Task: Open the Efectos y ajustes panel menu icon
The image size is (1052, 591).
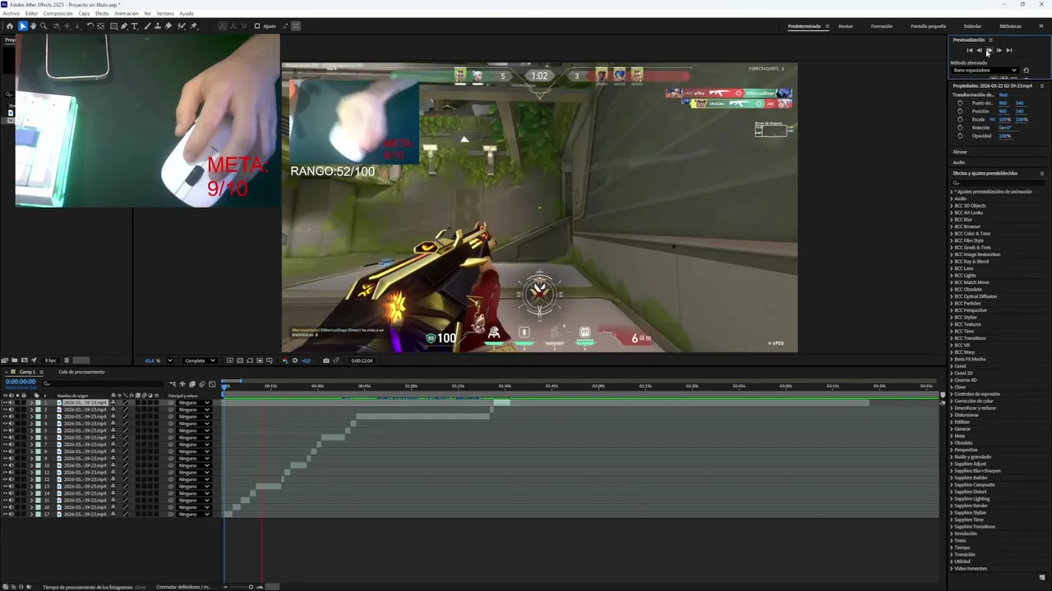Action: (x=1042, y=173)
